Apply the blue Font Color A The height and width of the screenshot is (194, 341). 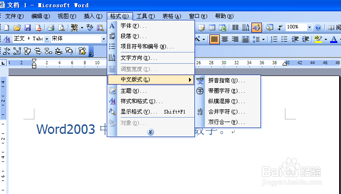[334, 39]
